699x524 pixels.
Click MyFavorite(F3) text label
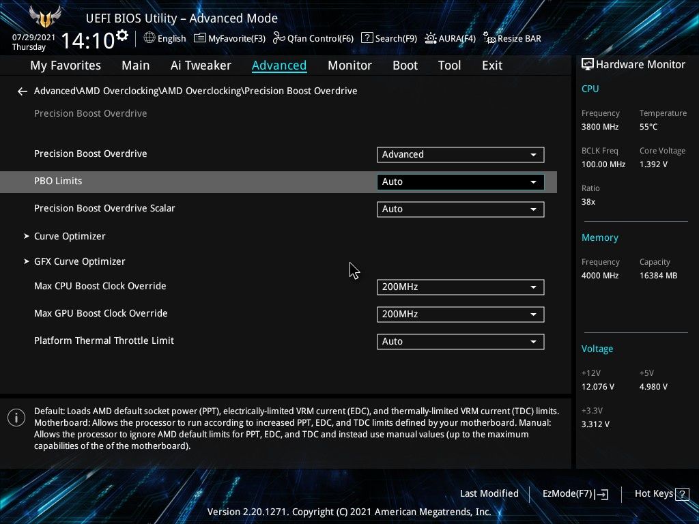[237, 39]
